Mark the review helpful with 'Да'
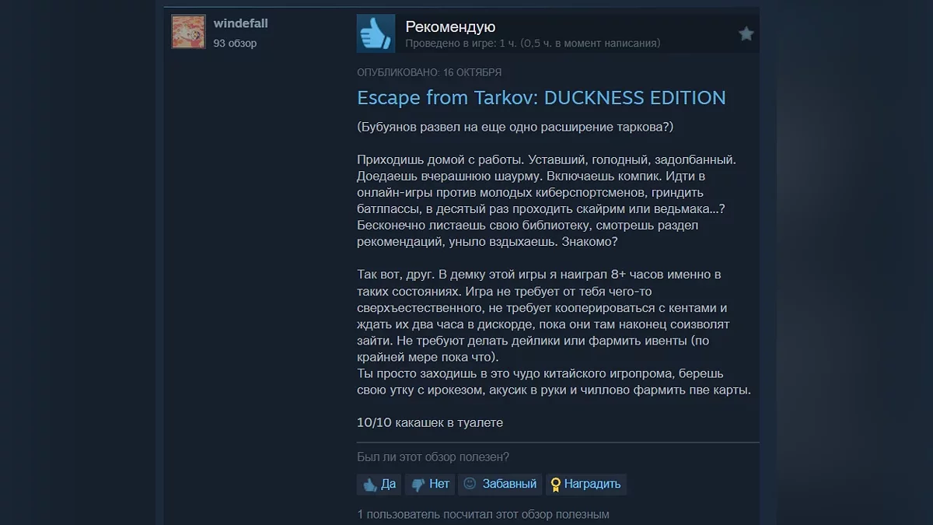The width and height of the screenshot is (933, 525). (379, 484)
